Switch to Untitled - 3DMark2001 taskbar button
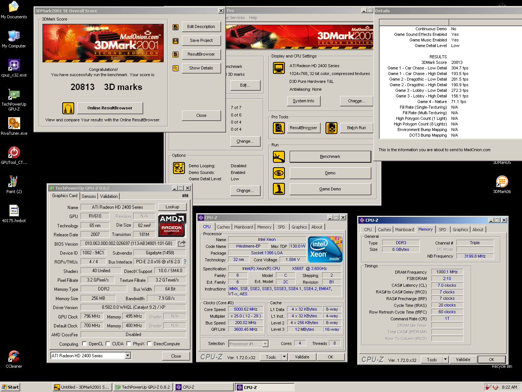Screen dimensions: 522x392 (x=82, y=387)
